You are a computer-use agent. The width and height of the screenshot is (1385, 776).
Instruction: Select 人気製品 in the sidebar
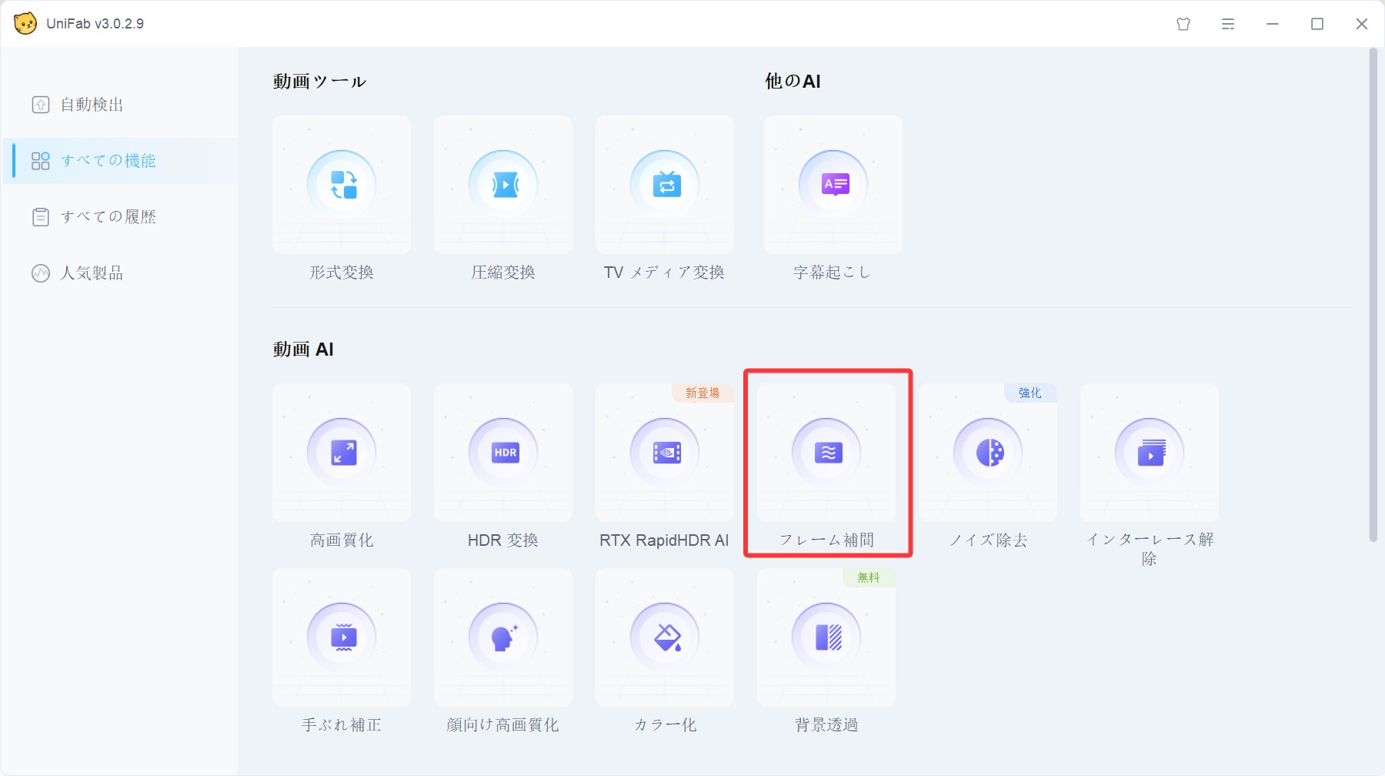click(92, 273)
